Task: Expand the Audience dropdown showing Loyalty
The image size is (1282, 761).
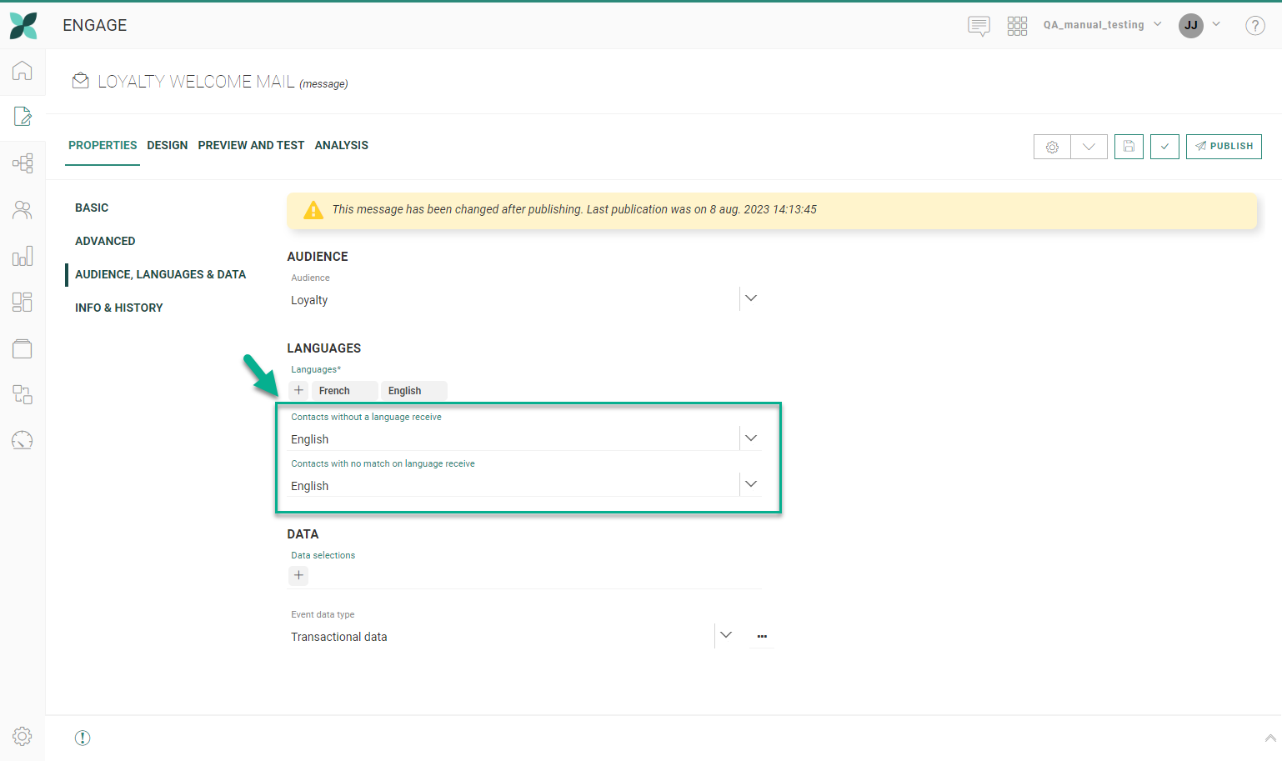Action: click(x=750, y=298)
